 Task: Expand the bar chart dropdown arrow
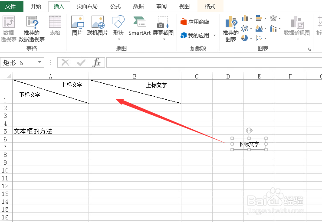pyautogui.click(x=265, y=19)
